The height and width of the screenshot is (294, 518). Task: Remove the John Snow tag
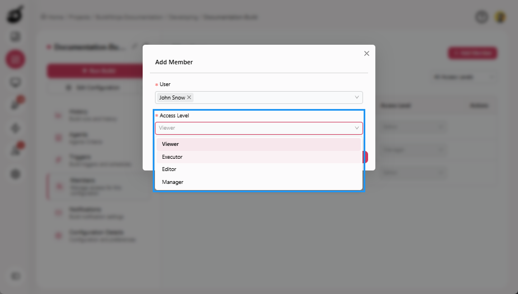(189, 97)
